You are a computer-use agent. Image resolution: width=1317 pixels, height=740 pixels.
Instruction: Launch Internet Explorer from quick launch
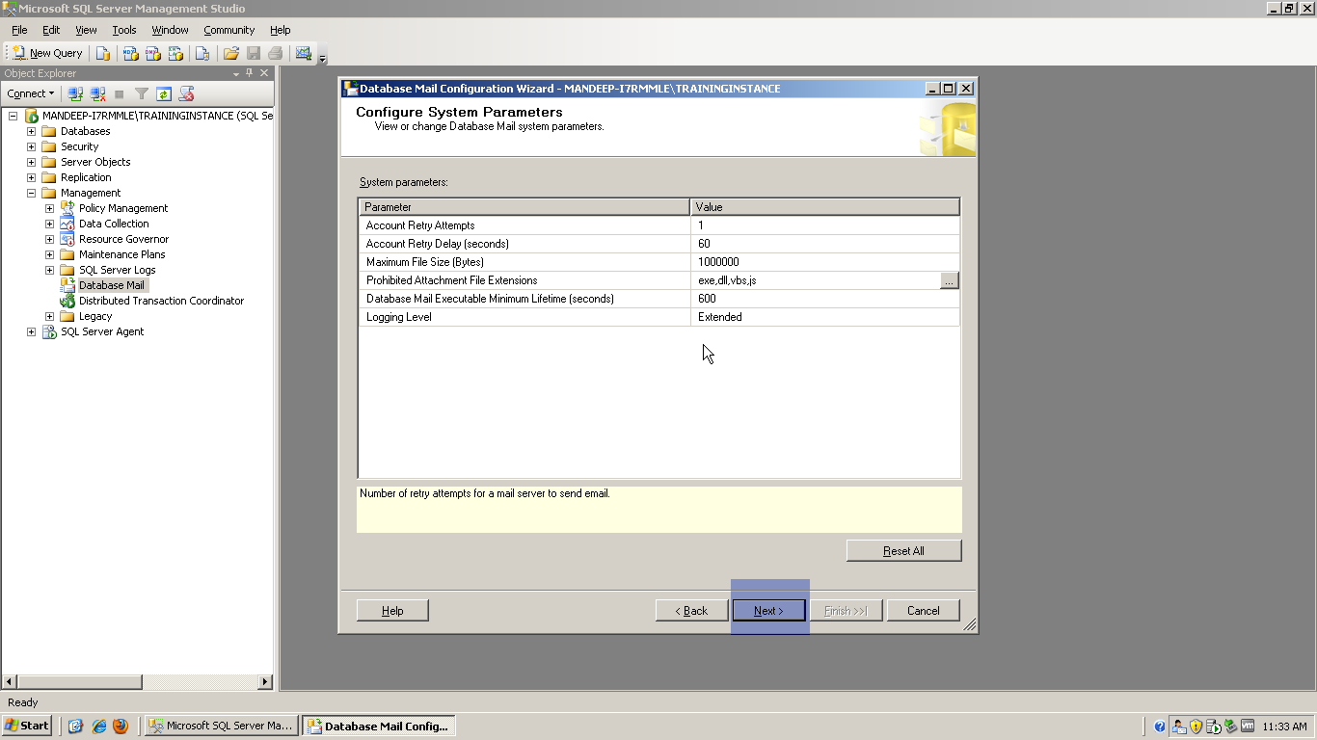pyautogui.click(x=98, y=726)
